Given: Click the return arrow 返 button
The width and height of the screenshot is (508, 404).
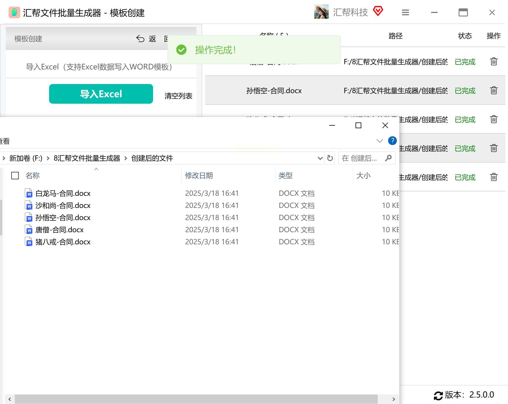Looking at the screenshot, I should (146, 39).
